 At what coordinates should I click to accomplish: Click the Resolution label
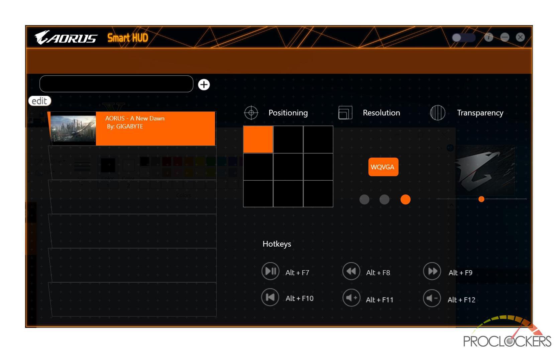(x=381, y=113)
